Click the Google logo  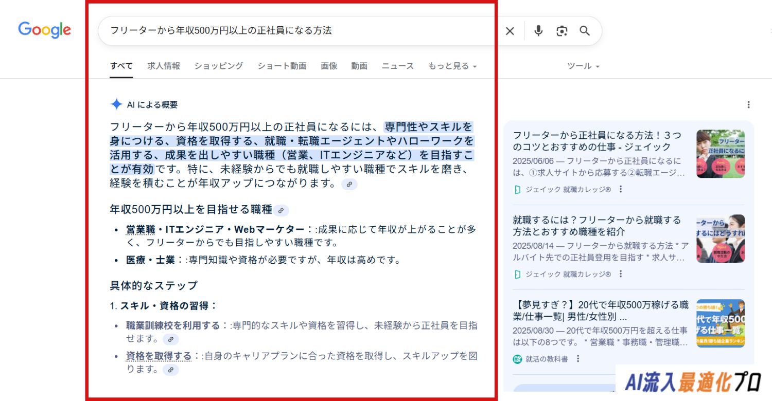point(44,30)
